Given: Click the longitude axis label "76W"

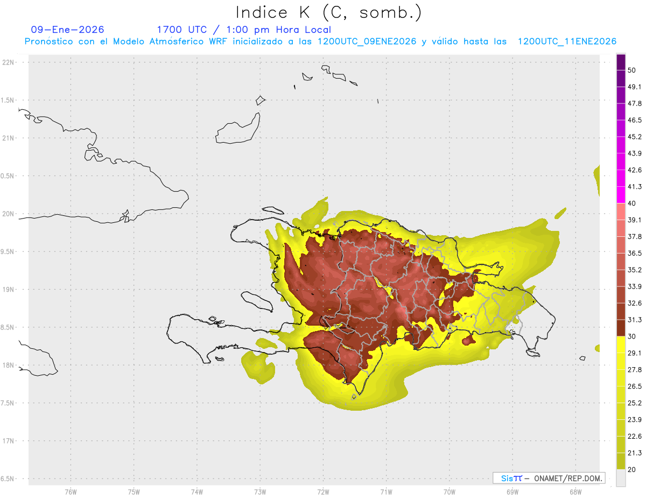Looking at the screenshot, I should (71, 491).
